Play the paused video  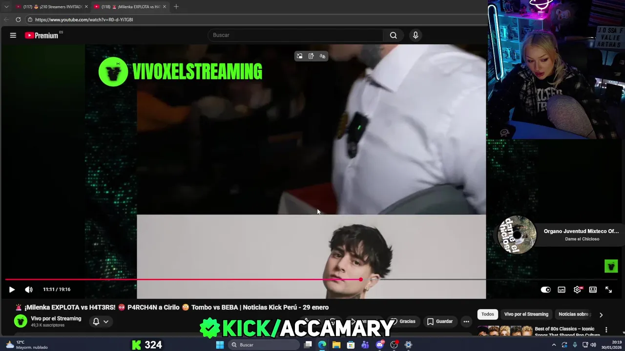click(12, 290)
